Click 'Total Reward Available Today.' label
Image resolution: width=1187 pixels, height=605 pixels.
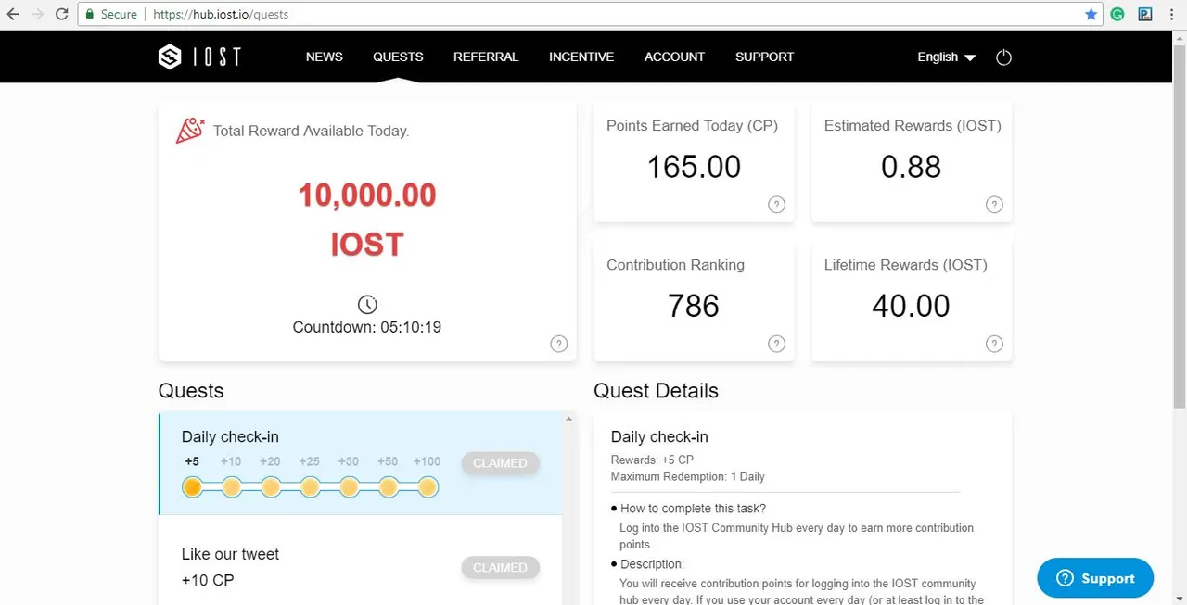tap(311, 131)
